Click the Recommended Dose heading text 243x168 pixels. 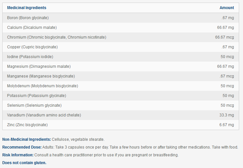pos(22,147)
